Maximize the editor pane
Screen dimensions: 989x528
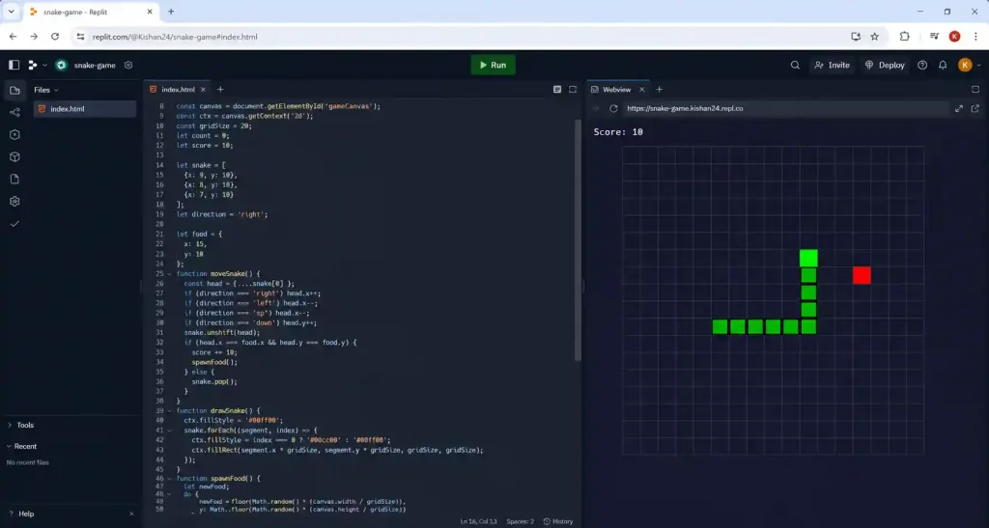point(573,90)
